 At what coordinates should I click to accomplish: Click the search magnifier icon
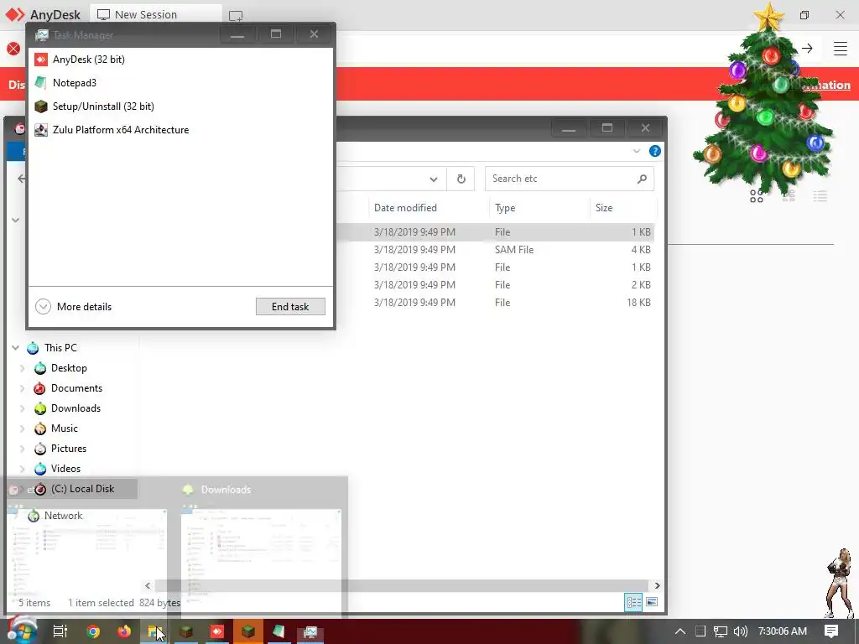pyautogui.click(x=642, y=179)
